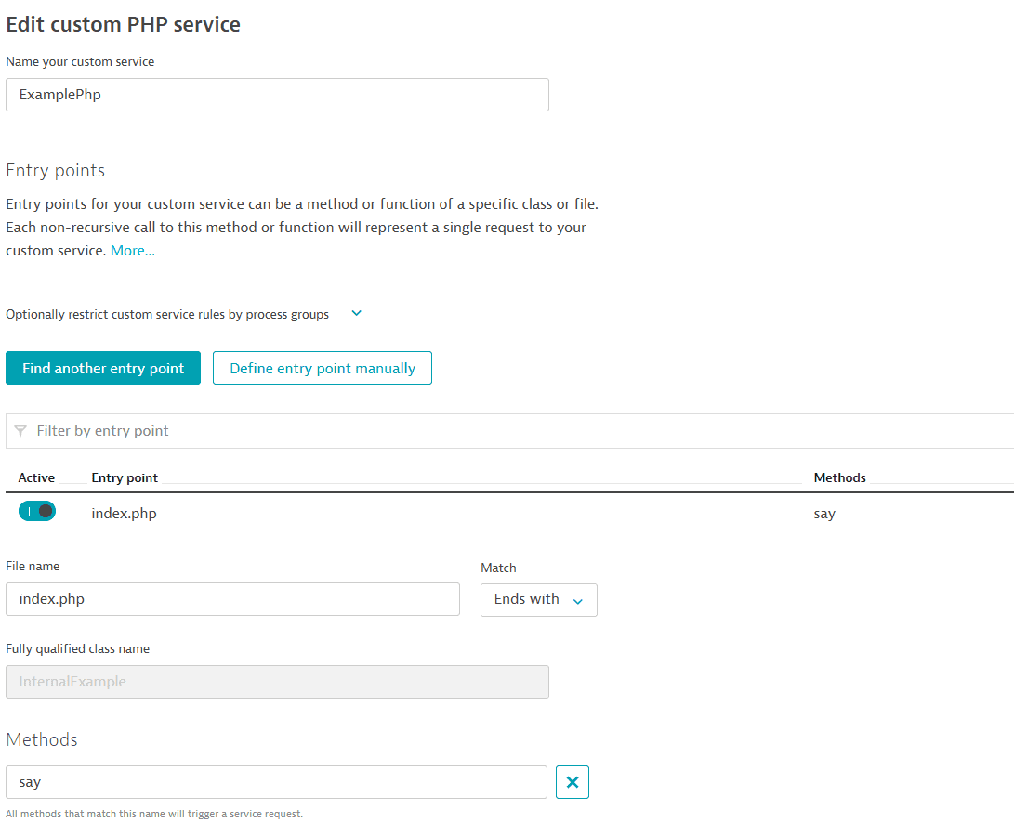
Task: Toggle the Active switch for index.php
Action: [x=37, y=512]
